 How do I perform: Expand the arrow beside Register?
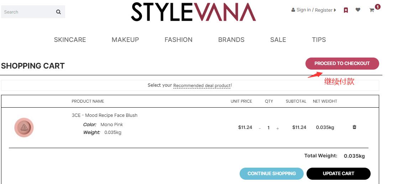point(335,10)
